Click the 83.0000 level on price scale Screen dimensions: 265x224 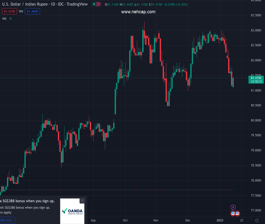coord(255,30)
